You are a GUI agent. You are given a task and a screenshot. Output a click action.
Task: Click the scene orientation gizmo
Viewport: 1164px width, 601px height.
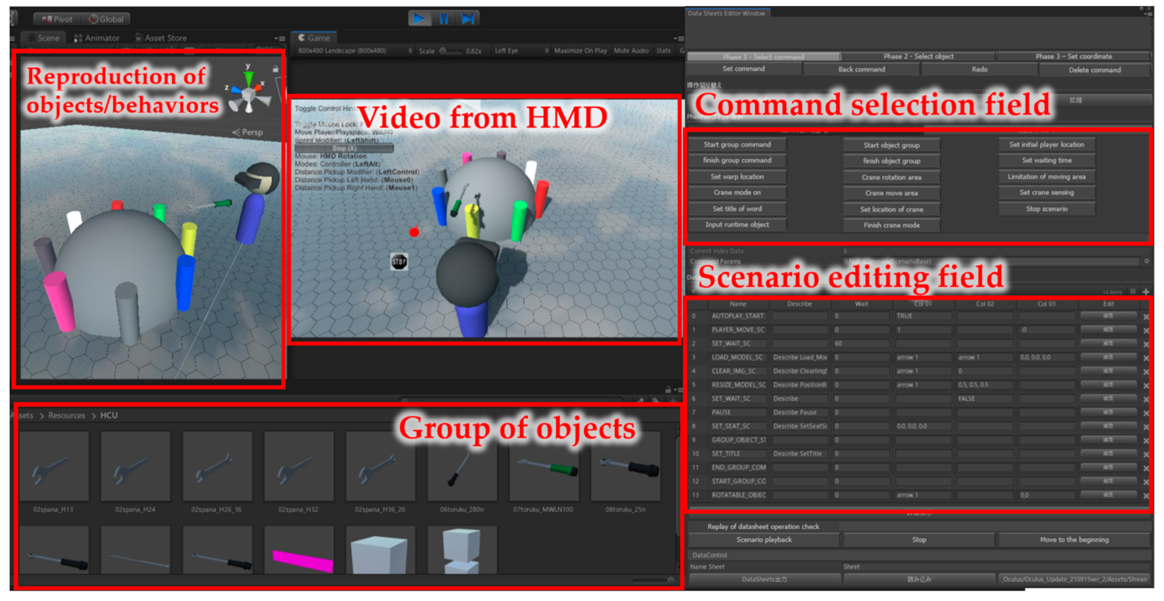pyautogui.click(x=248, y=94)
